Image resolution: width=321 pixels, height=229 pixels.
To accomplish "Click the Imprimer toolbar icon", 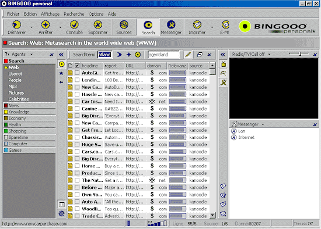I will point(197,25).
